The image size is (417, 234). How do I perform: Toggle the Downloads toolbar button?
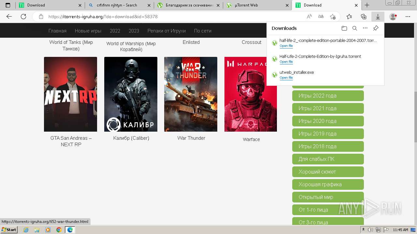click(x=378, y=17)
